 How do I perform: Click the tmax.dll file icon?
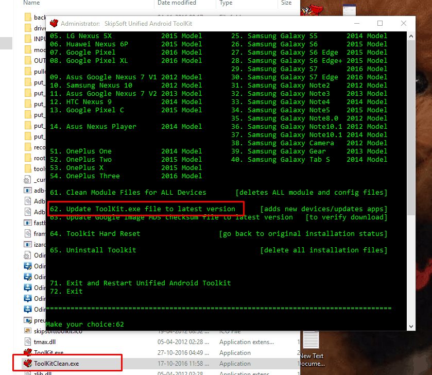[28, 342]
